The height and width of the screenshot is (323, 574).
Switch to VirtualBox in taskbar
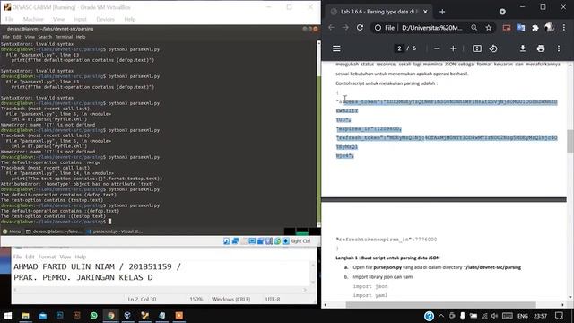click(127, 316)
